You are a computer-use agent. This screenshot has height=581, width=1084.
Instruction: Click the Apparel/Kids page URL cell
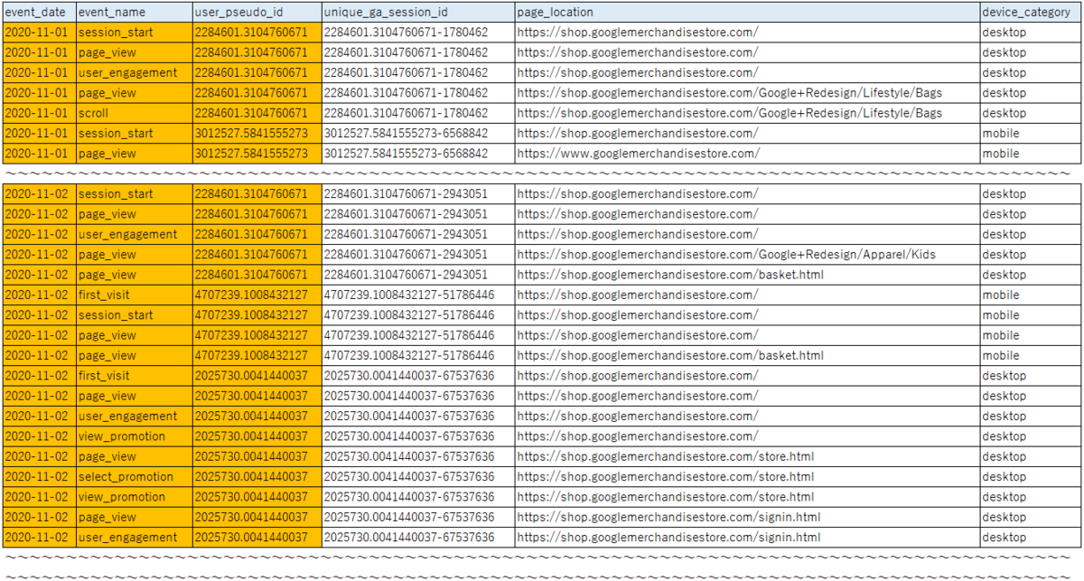(748, 255)
